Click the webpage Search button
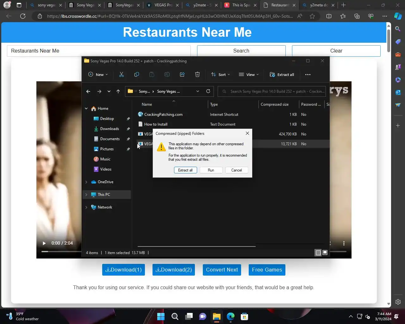The height and width of the screenshot is (324, 405). tap(241, 51)
